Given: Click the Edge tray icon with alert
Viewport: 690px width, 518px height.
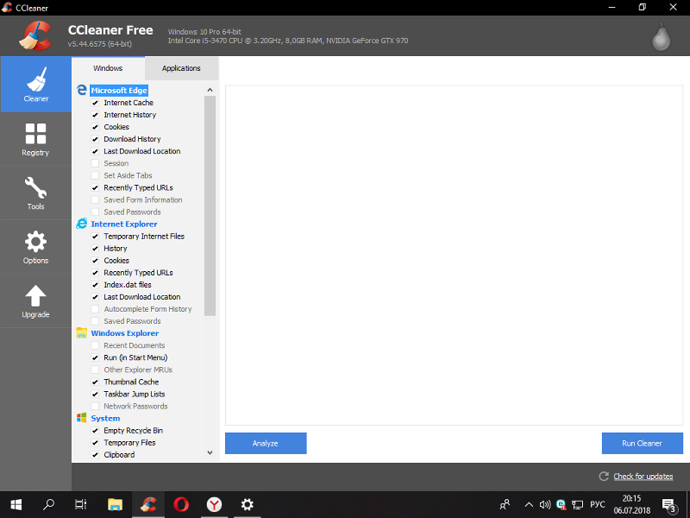Looking at the screenshot, I should 561,505.
